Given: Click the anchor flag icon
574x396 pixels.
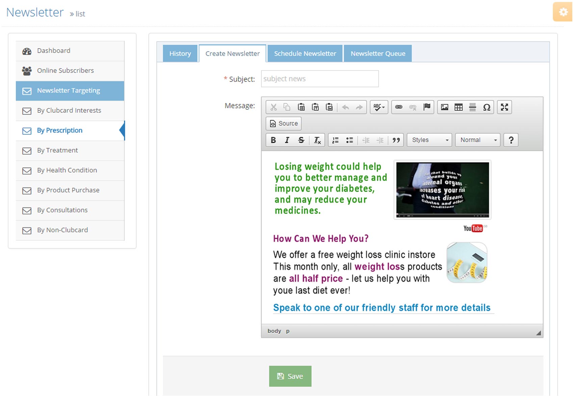Looking at the screenshot, I should [427, 107].
